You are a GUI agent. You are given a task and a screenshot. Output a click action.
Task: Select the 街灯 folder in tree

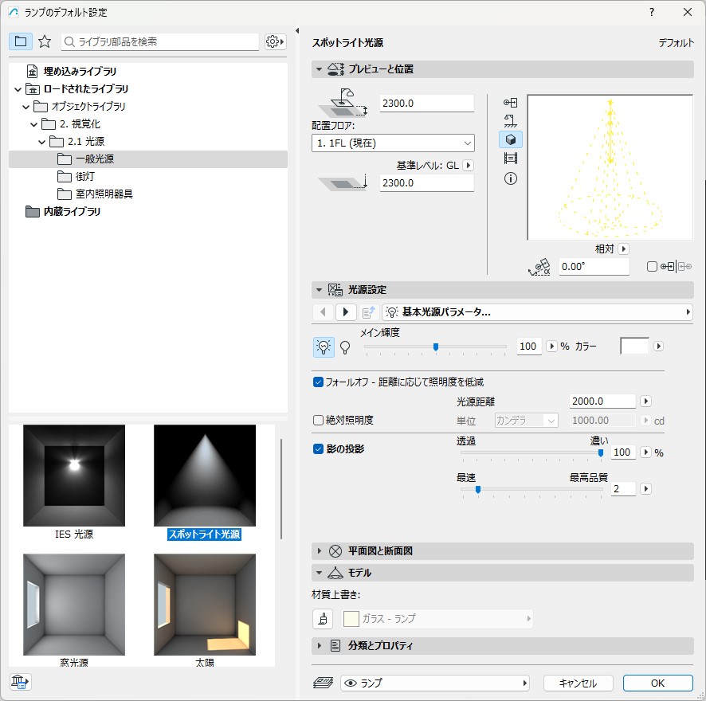84,177
